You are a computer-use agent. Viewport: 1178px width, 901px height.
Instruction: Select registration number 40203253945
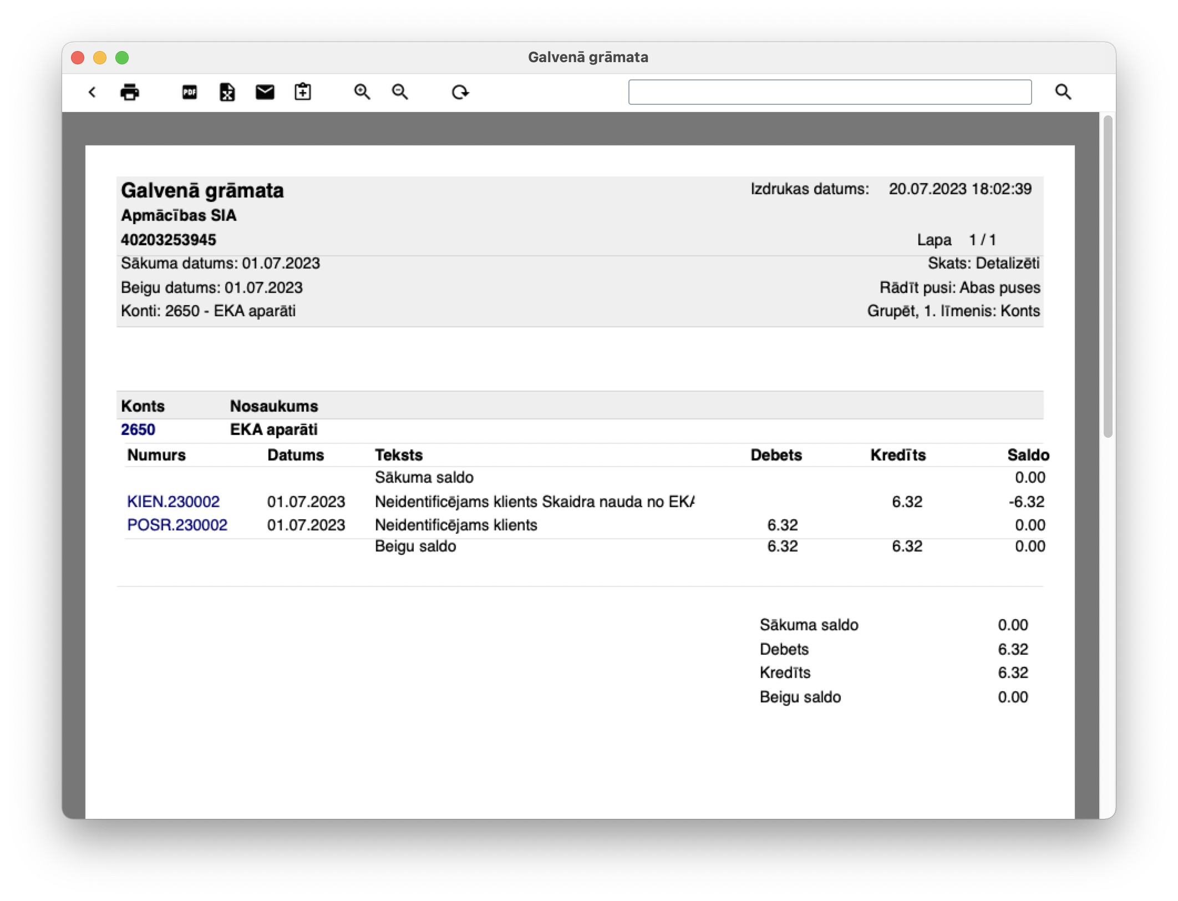(x=169, y=240)
